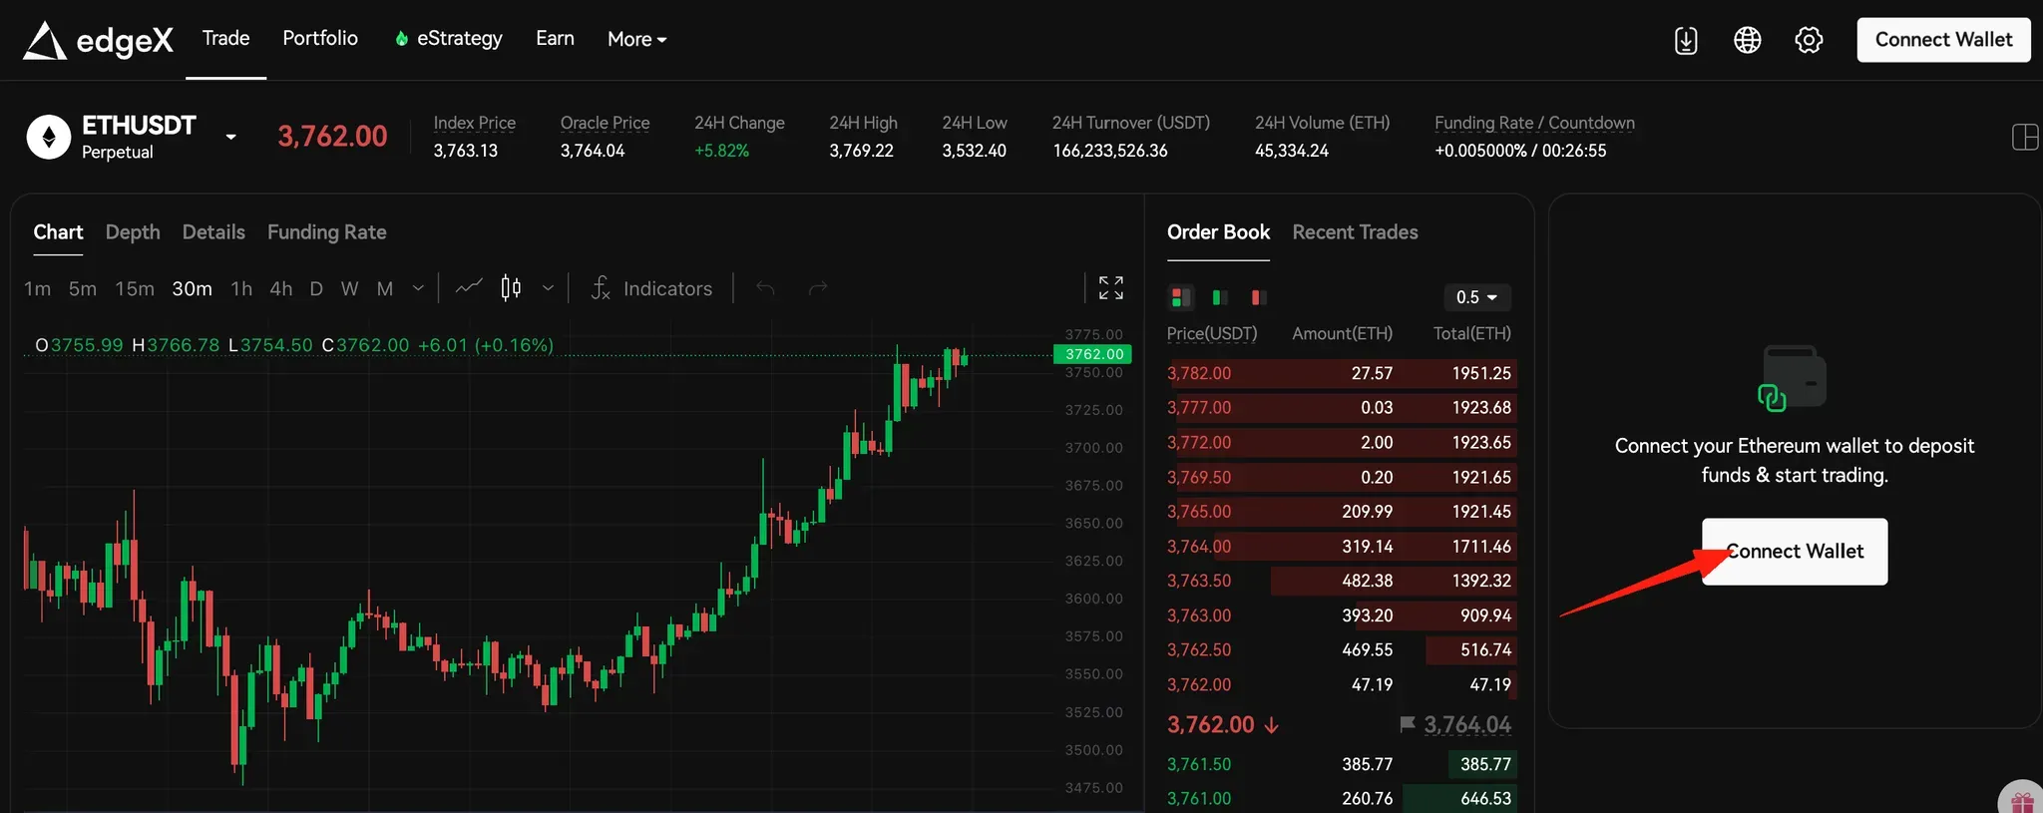
Task: Expand the ETHUSDT pair selector arrow
Action: coord(230,137)
